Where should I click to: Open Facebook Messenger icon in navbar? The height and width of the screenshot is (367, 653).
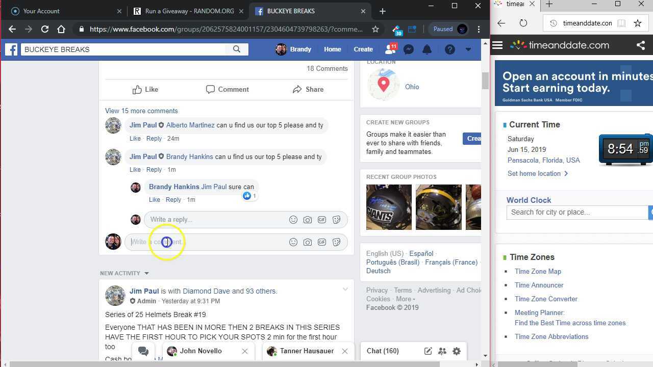point(408,49)
